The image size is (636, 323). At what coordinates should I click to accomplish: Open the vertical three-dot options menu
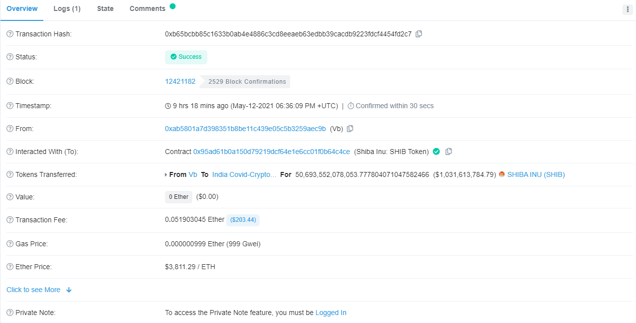[x=628, y=9]
